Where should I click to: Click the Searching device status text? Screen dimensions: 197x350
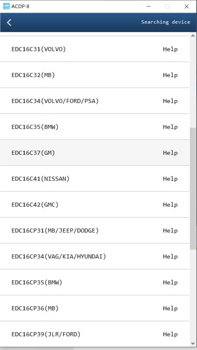166,22
